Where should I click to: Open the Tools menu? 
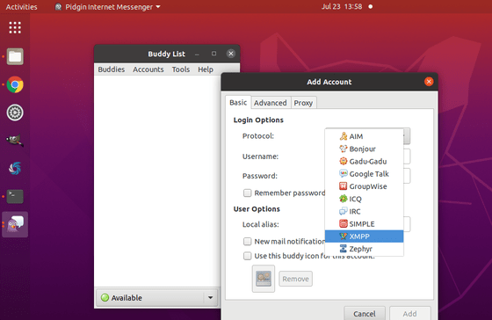tap(181, 69)
